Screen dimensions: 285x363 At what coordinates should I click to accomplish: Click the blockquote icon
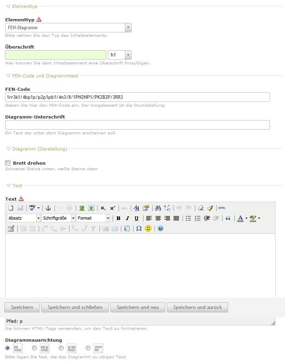[x=228, y=218]
